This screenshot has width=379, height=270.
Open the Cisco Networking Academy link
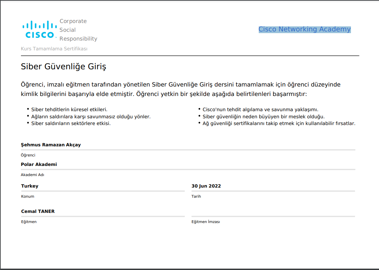tap(305, 29)
